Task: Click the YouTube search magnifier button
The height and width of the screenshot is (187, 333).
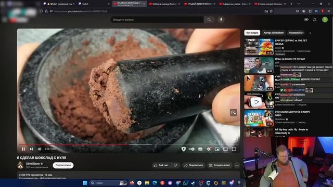Action: point(209,20)
